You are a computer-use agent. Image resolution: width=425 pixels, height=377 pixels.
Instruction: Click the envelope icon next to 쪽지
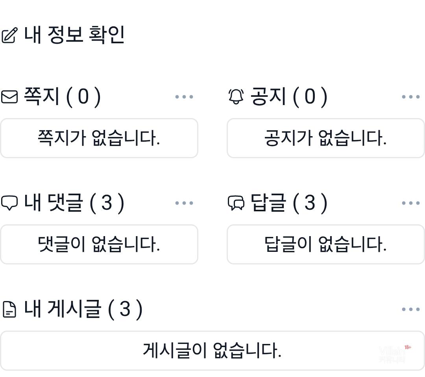tap(9, 97)
